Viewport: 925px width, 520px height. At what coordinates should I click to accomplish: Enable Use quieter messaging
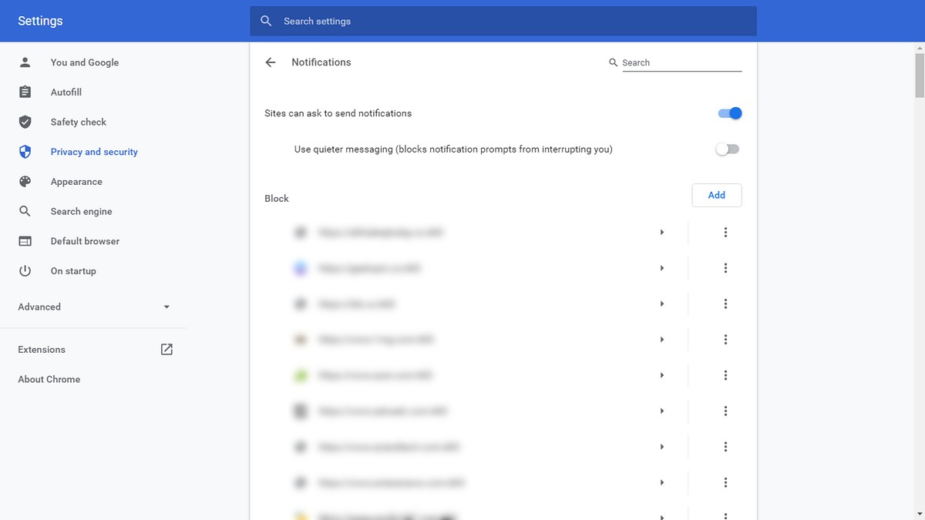pyautogui.click(x=727, y=149)
